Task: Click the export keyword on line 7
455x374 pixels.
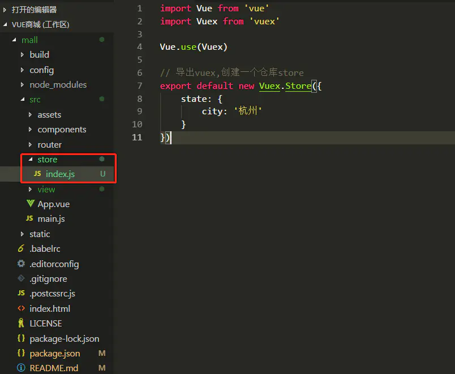Action: pos(175,86)
